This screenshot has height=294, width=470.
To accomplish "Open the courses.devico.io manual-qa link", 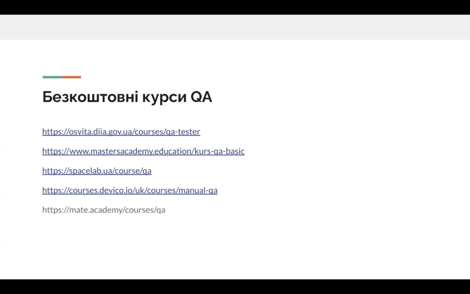I will click(x=130, y=190).
